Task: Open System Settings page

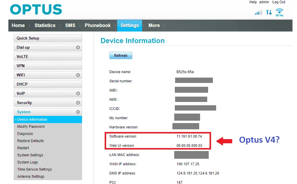Action: (x=30, y=155)
